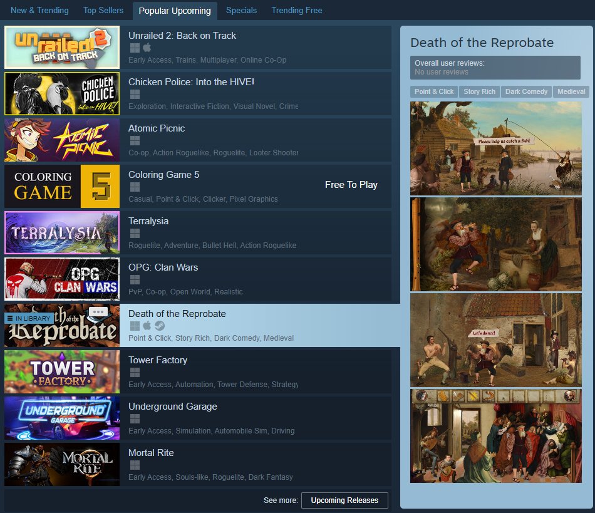
Task: Click the Story Rich tag button
Action: tap(479, 91)
